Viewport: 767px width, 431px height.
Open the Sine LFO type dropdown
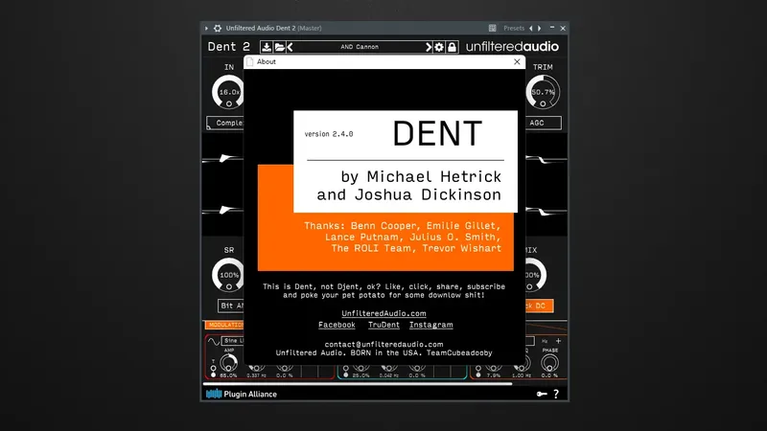tap(232, 341)
